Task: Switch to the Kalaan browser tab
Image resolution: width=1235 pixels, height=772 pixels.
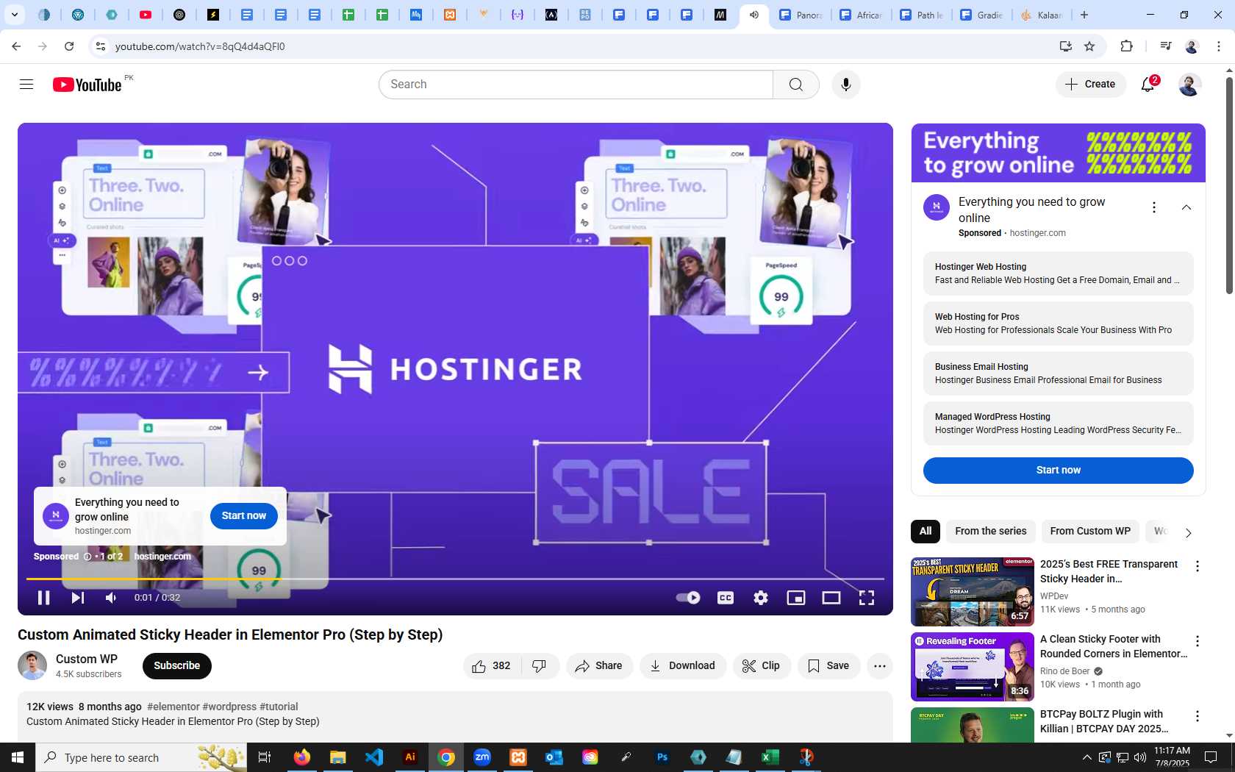Action: (1042, 15)
